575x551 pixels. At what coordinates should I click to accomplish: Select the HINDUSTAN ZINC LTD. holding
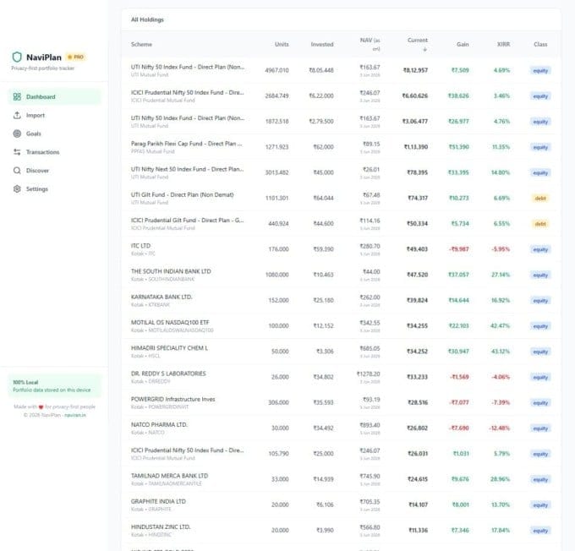click(161, 526)
